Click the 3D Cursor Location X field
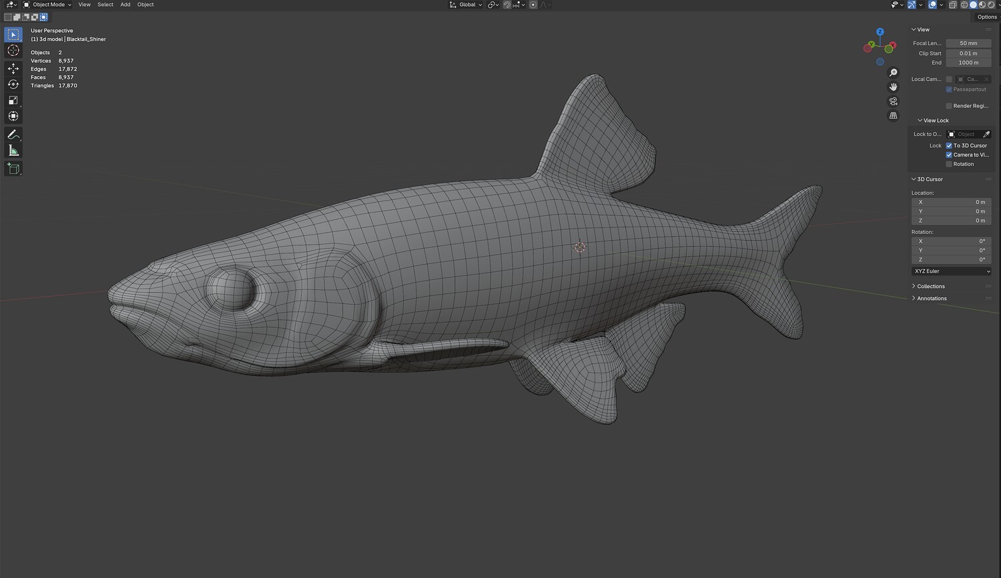The width and height of the screenshot is (1001, 578). (x=951, y=202)
